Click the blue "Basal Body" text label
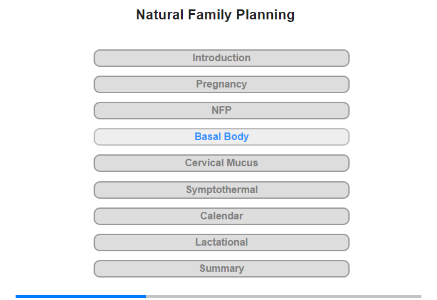437x300 pixels. pos(222,136)
